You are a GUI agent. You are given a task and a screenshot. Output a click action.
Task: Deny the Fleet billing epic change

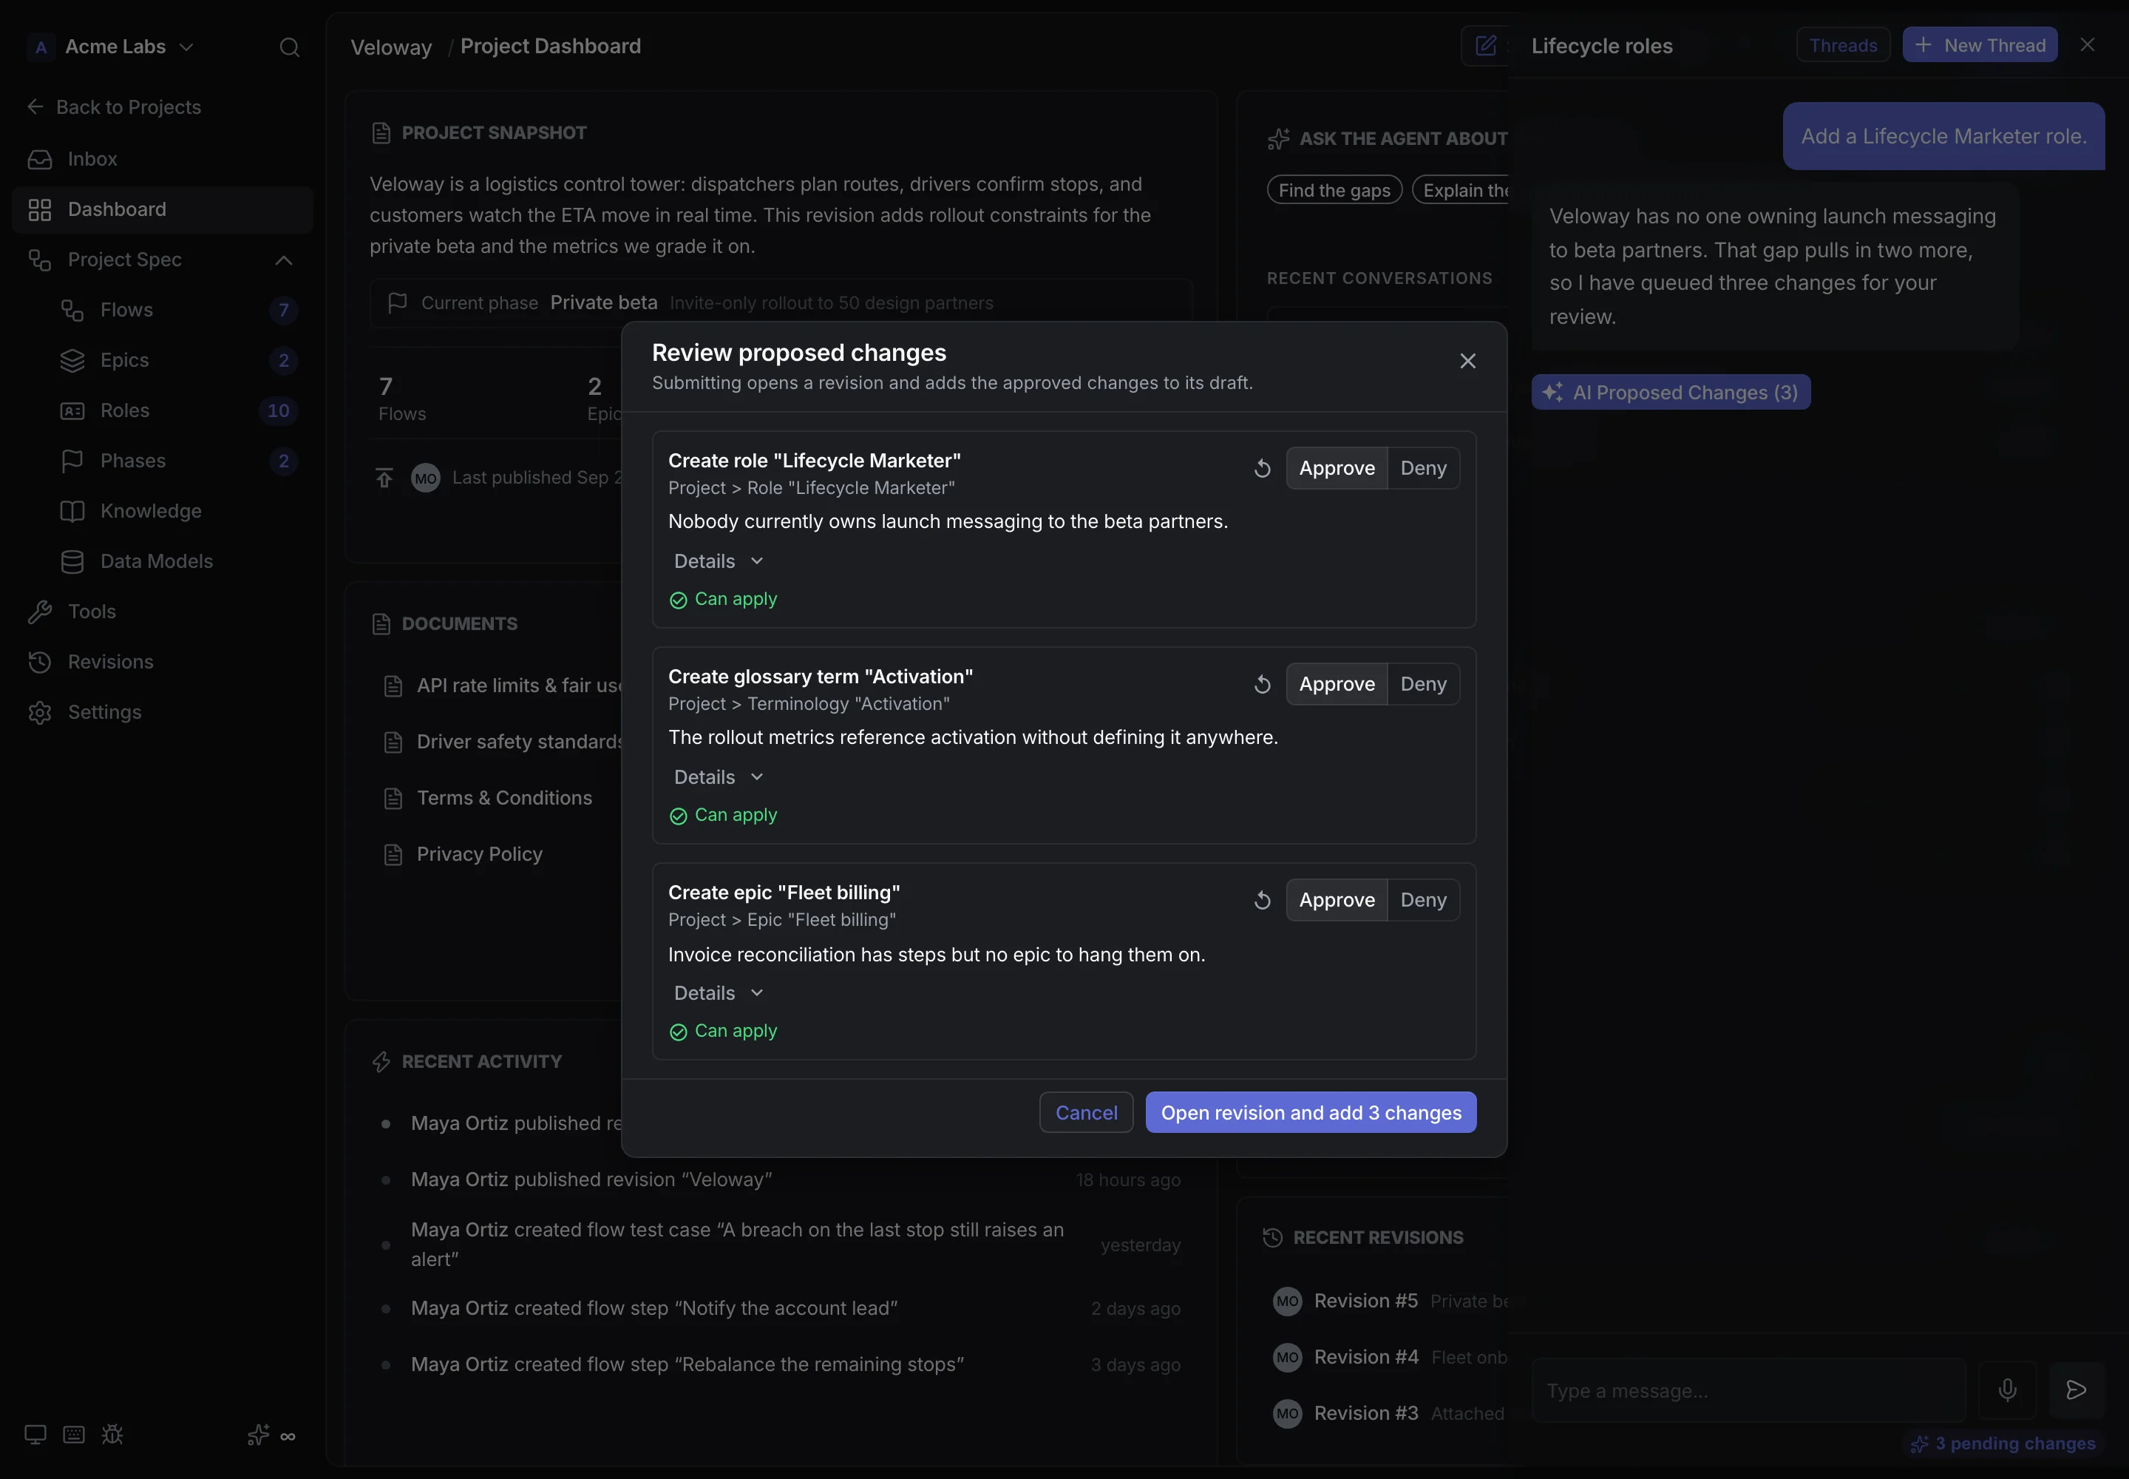click(1423, 901)
